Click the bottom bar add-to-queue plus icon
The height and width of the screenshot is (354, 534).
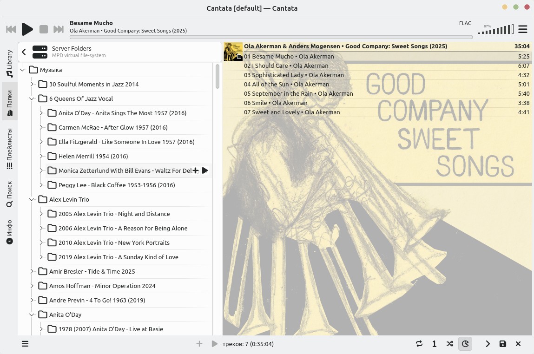point(199,344)
